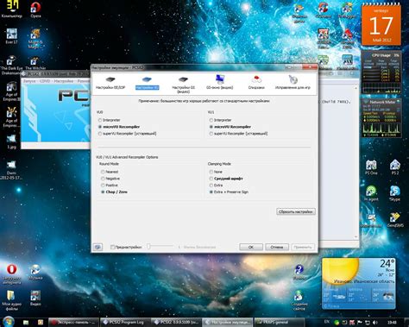Open the Музыка desktop shortcut
The width and height of the screenshot is (409, 327).
click(35, 272)
